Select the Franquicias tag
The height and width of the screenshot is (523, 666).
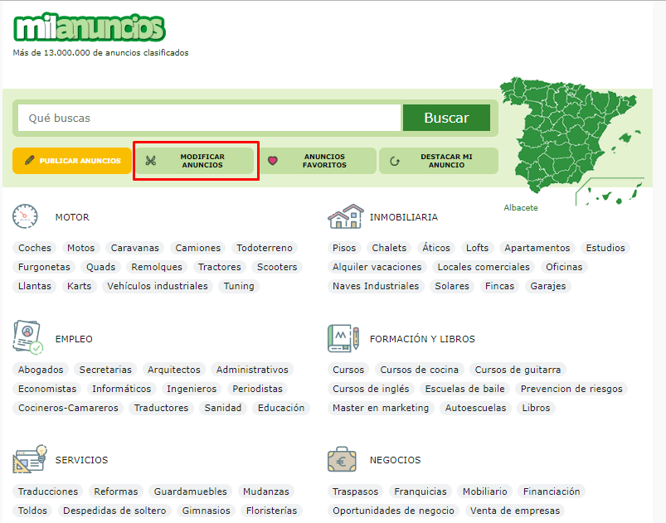420,492
